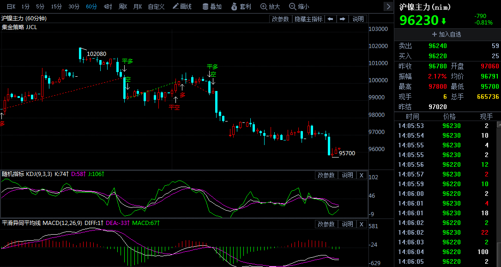Open 说明 in MACD panel
Image resolution: width=501 pixels, height=267 pixels.
(x=347, y=224)
